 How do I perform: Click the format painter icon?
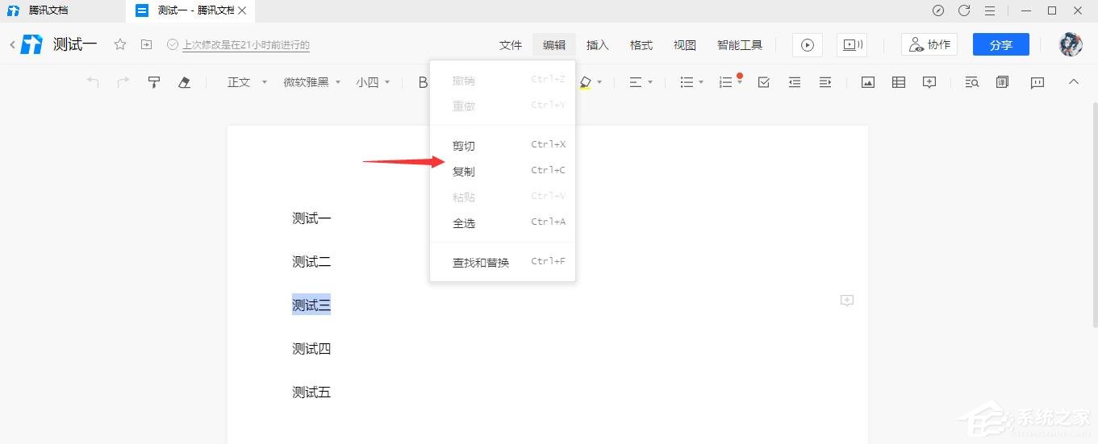click(x=153, y=82)
